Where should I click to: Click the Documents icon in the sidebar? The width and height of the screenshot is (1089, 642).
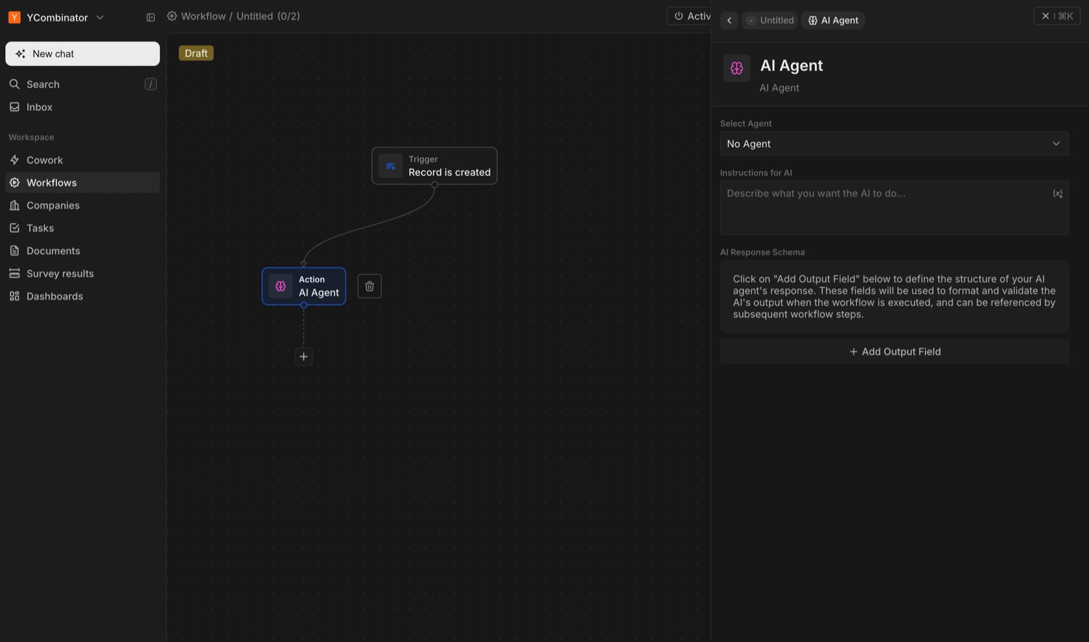coord(14,251)
